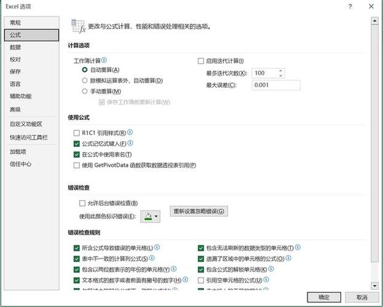
Task: Open info icon next to 公式记忆式键入
Action: coord(130,143)
